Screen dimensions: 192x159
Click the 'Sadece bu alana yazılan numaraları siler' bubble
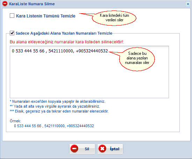coord(137,59)
